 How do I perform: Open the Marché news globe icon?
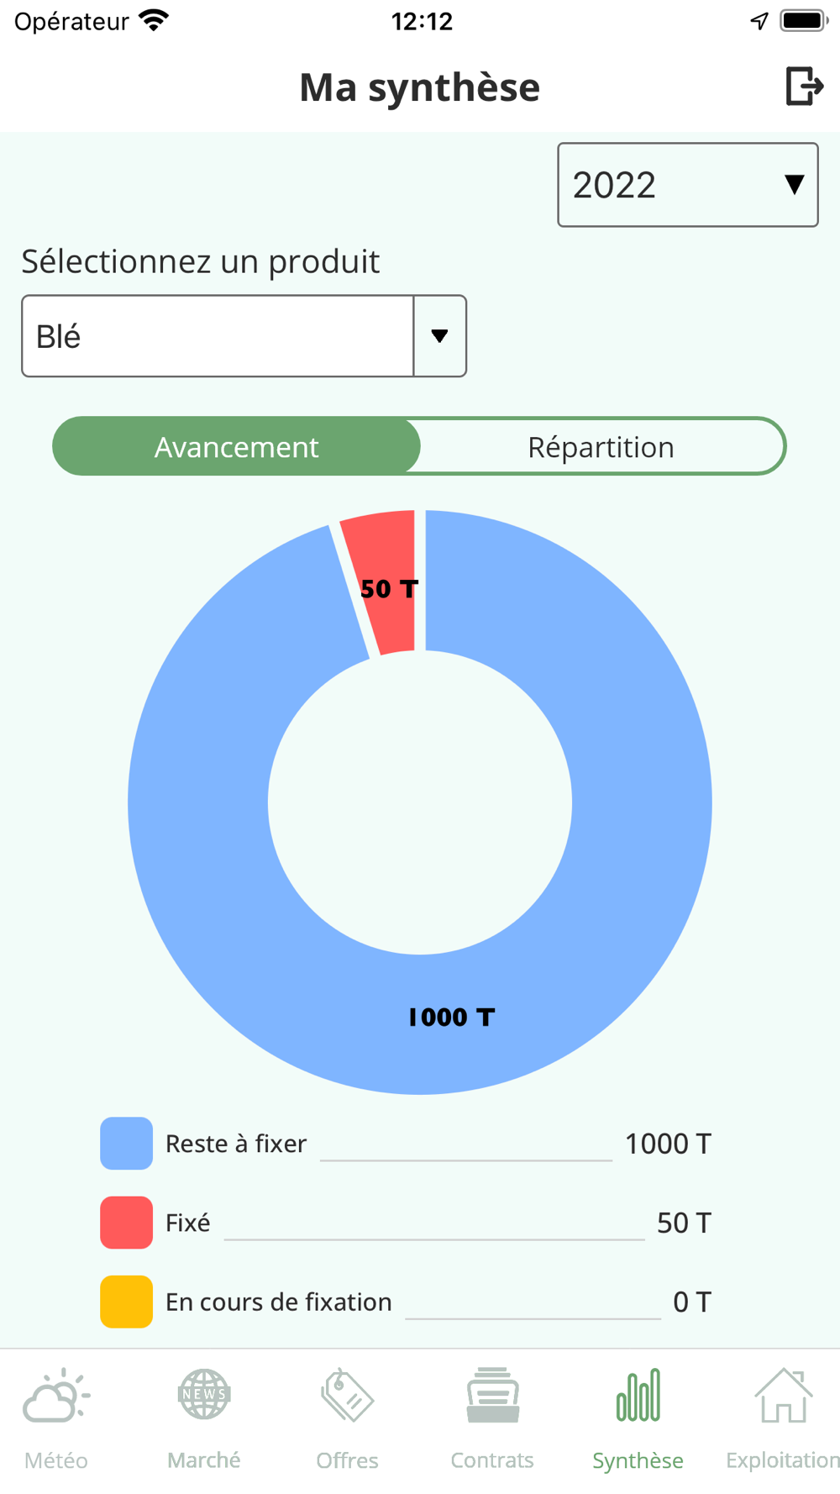tap(204, 1395)
